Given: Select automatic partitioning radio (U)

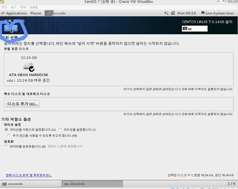Looking at the screenshot, I should point(6,129).
